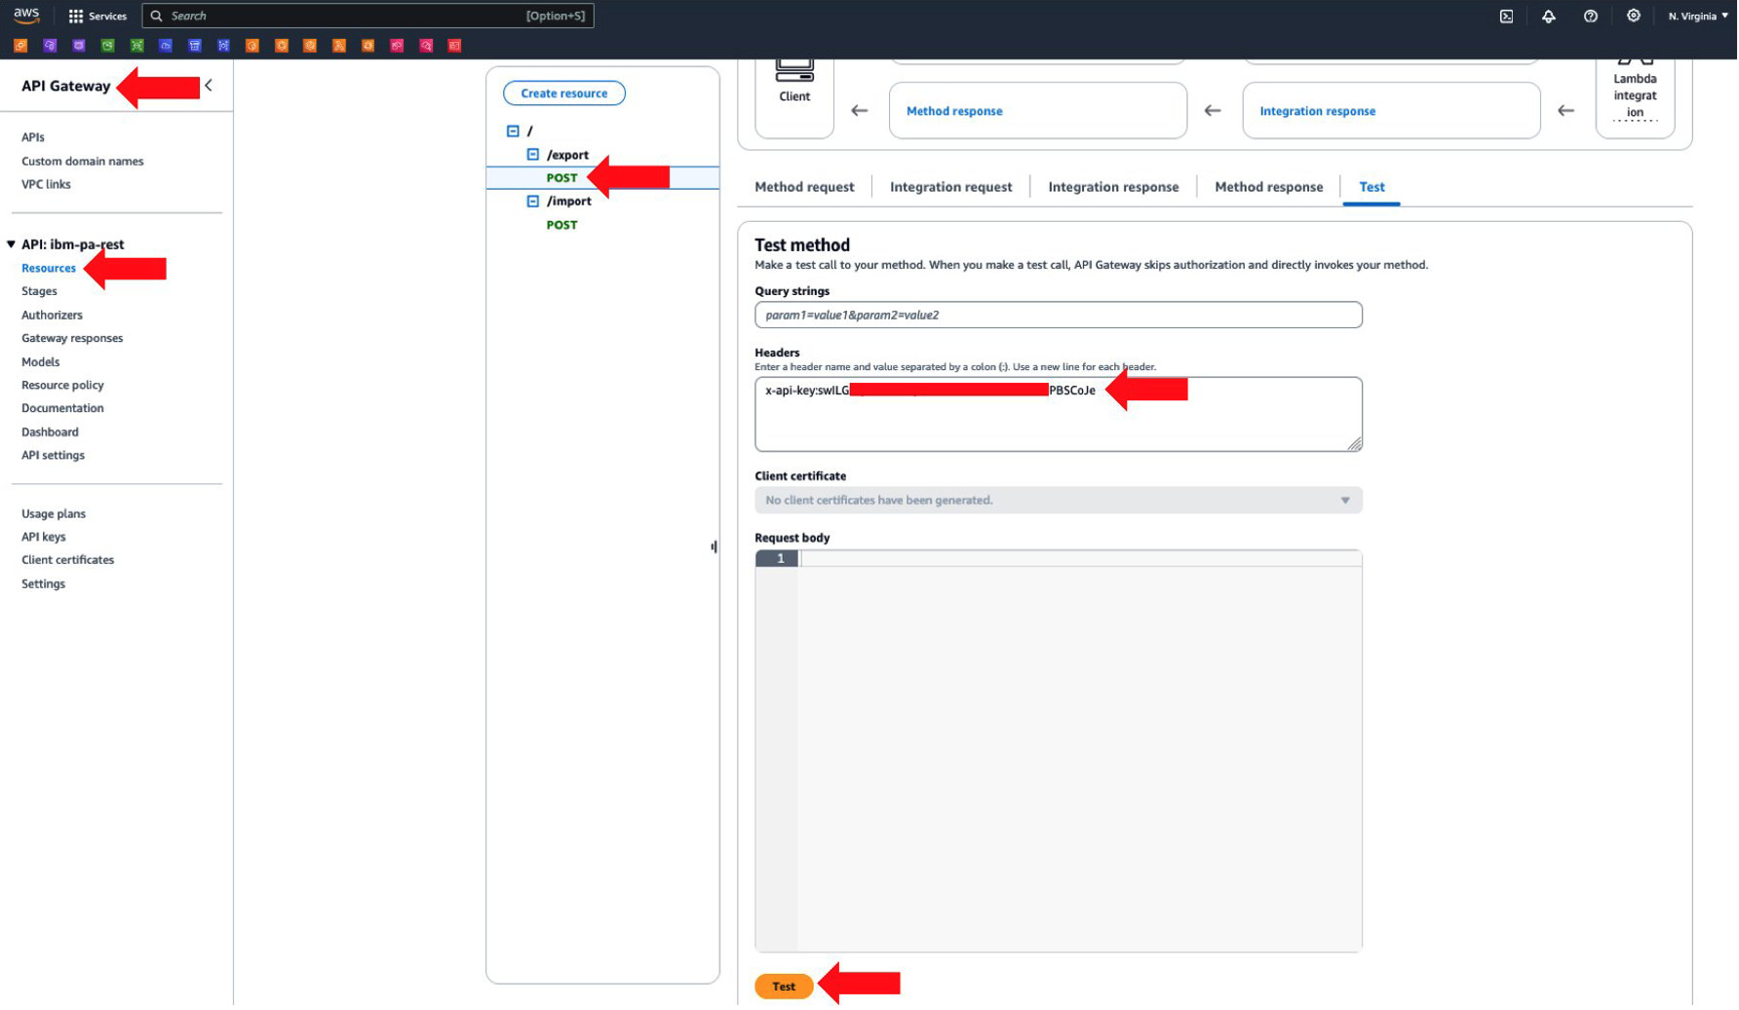This screenshot has height=1010, width=1739.
Task: Open Resources in the sidebar
Action: [49, 268]
